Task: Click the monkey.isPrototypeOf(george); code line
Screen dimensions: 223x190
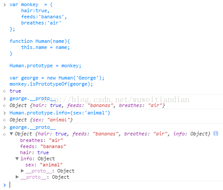Action: tap(51, 84)
